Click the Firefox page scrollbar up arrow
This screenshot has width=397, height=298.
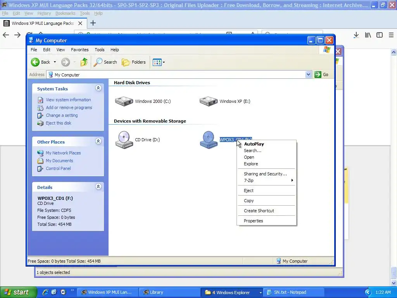(x=394, y=52)
